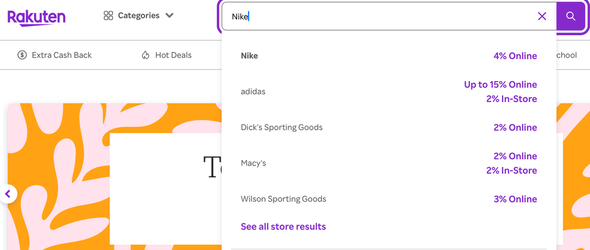The width and height of the screenshot is (590, 250).
Task: Click Wilson's 3% Online cash back
Action: pos(515,199)
